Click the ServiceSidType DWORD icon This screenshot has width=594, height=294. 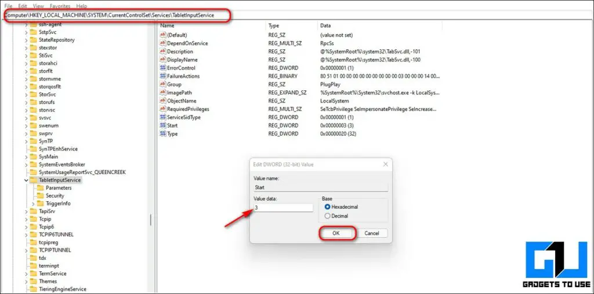163,117
